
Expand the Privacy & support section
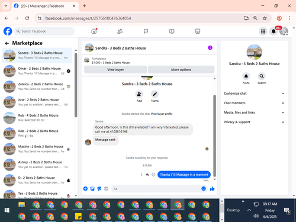coord(254,122)
